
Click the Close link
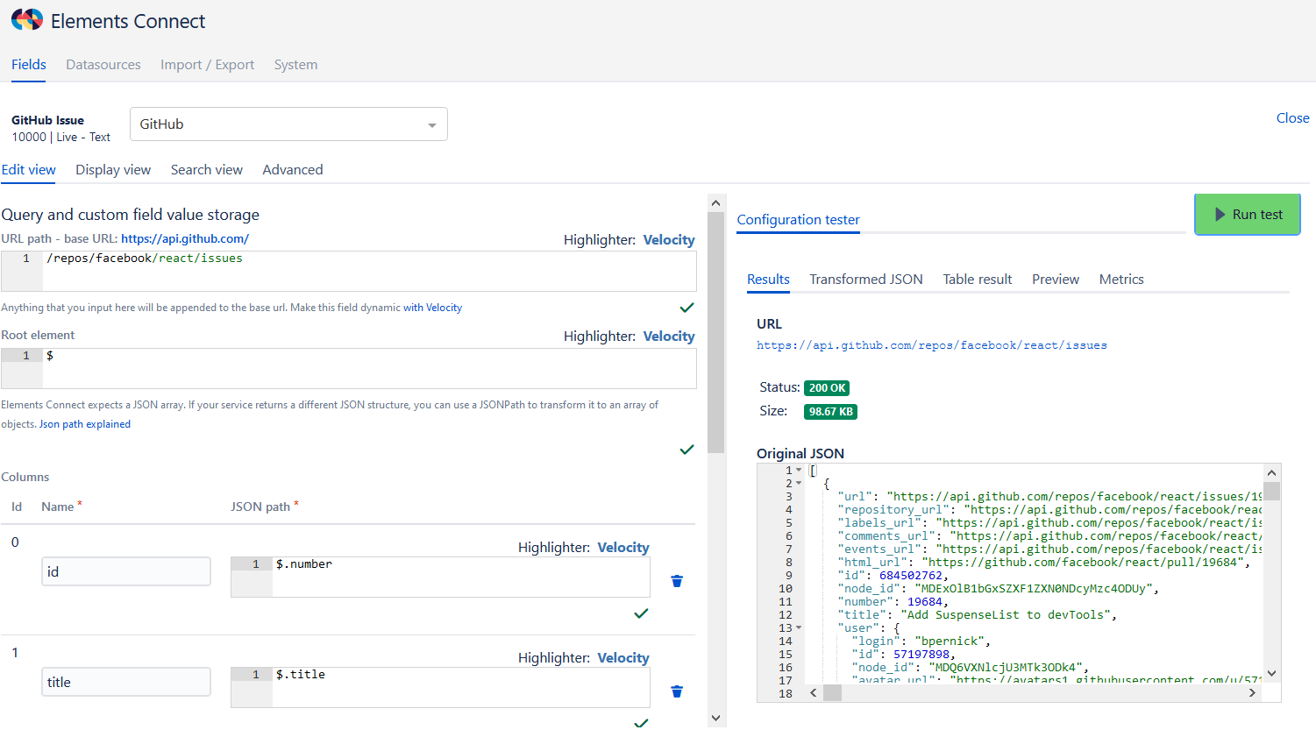(1292, 118)
